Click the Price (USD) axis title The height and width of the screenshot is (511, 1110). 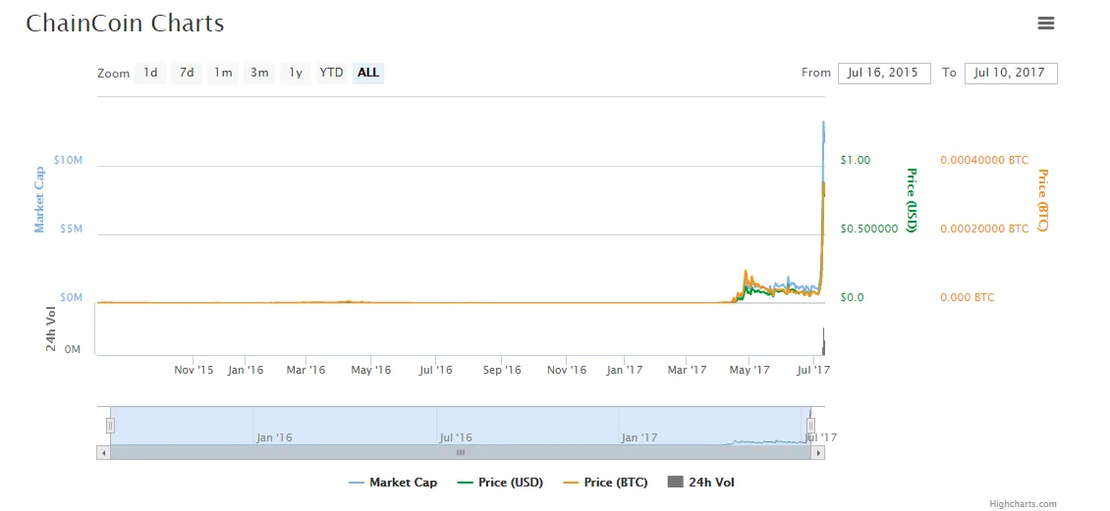(912, 200)
